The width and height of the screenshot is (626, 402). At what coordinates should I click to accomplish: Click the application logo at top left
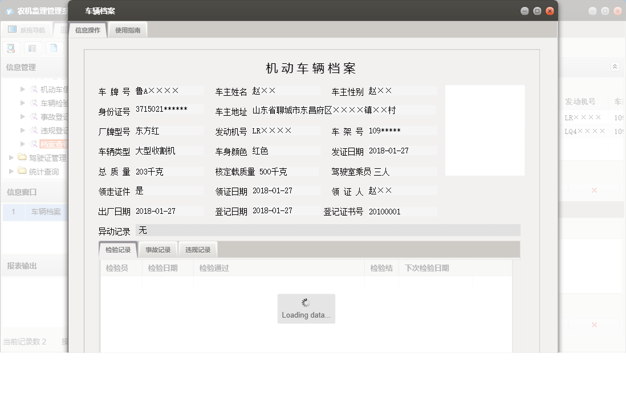pyautogui.click(x=10, y=10)
